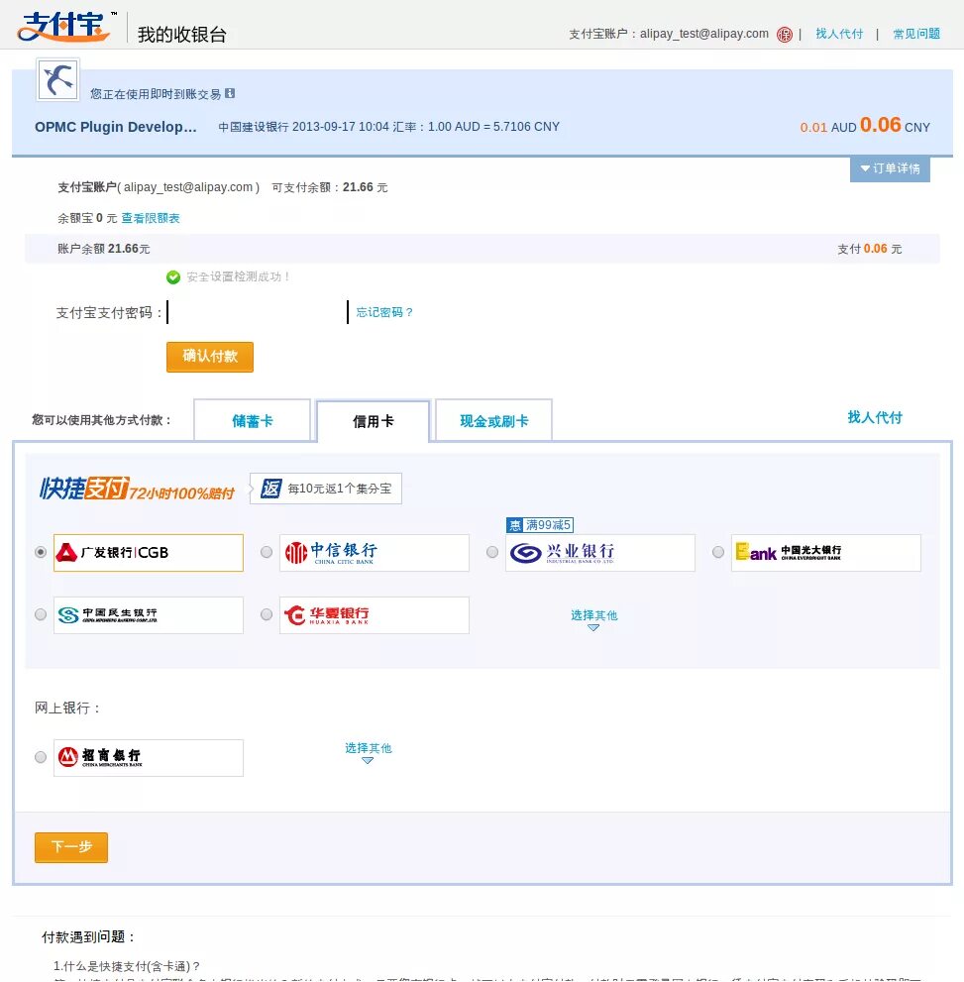964x982 pixels.
Task: Expand the 订单详情 order details dropdown
Action: pos(890,168)
